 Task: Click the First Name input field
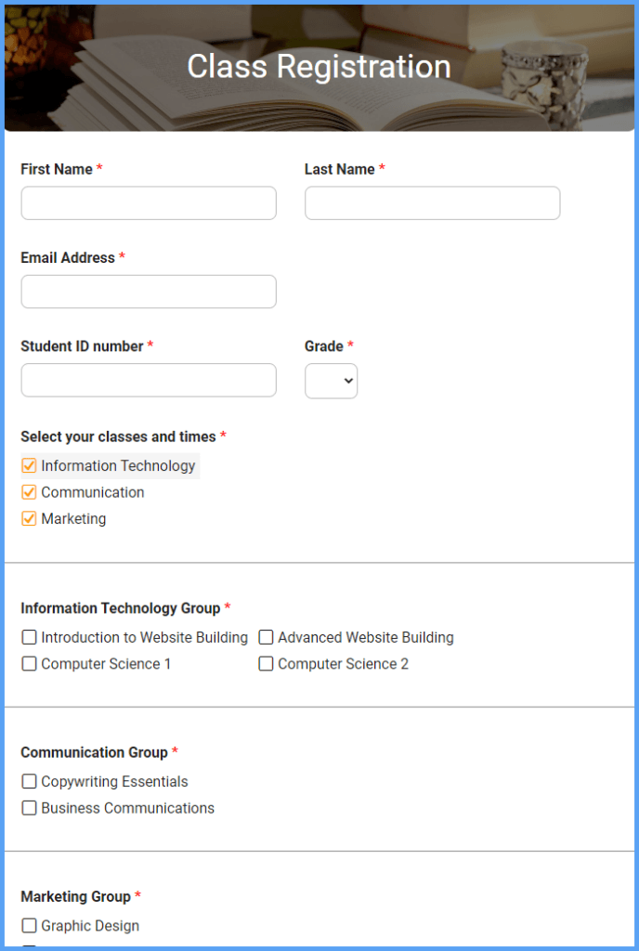tap(148, 202)
